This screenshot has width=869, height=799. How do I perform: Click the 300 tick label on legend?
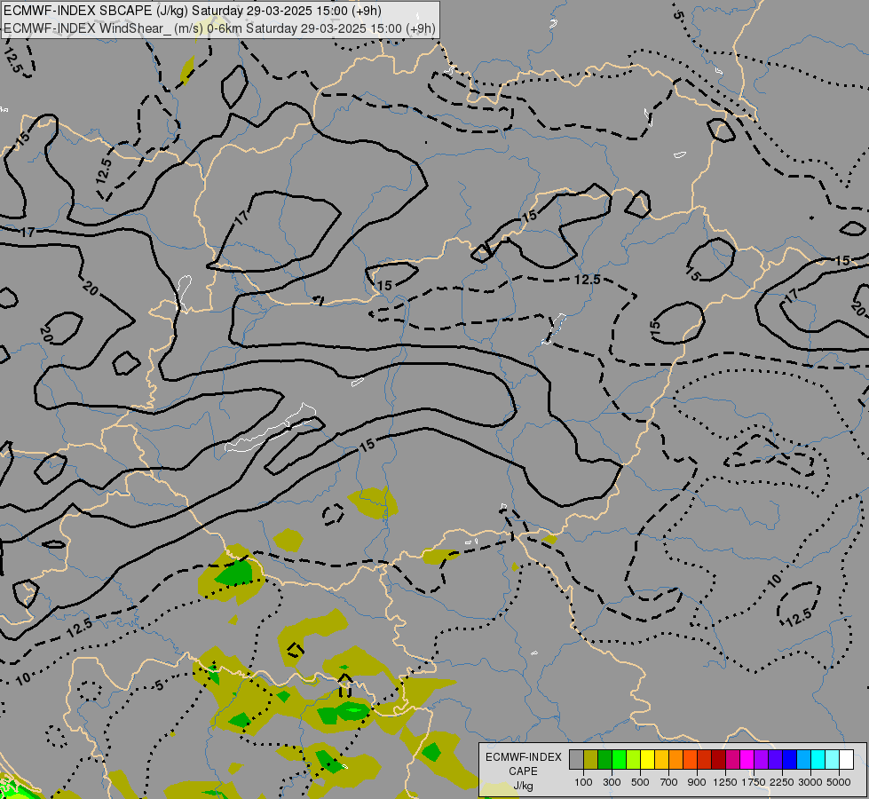tap(612, 782)
